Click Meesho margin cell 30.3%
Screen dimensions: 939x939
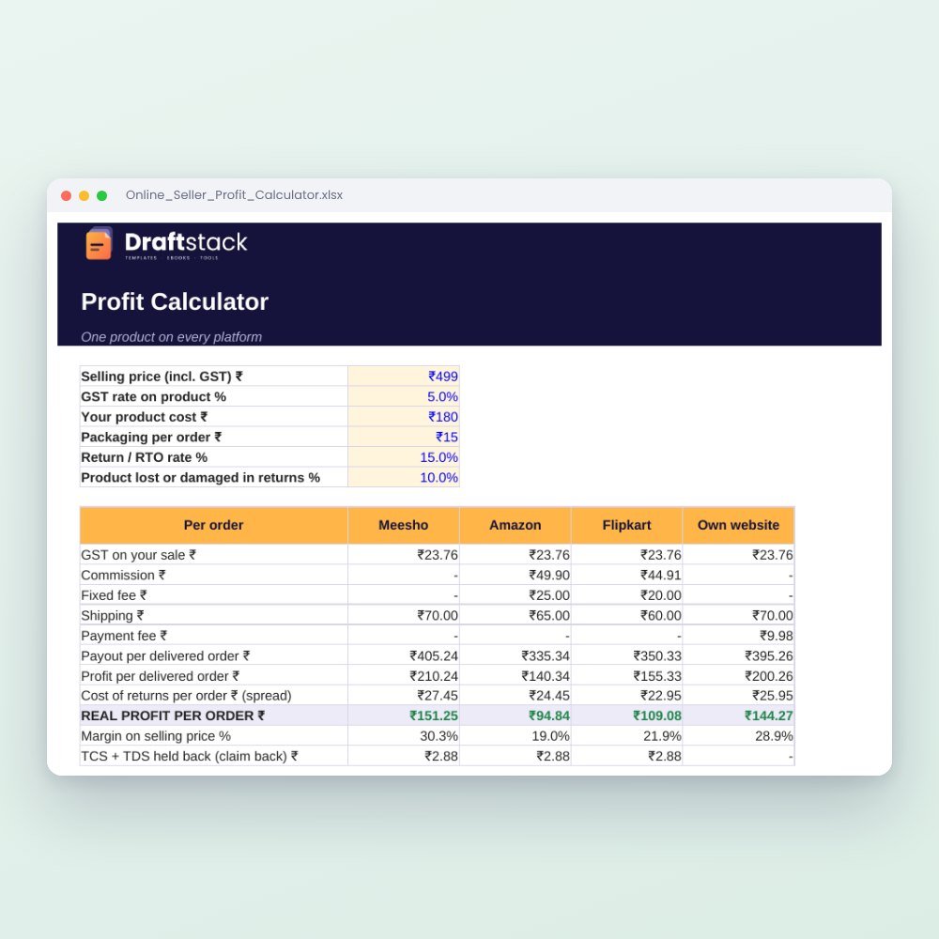(x=404, y=736)
